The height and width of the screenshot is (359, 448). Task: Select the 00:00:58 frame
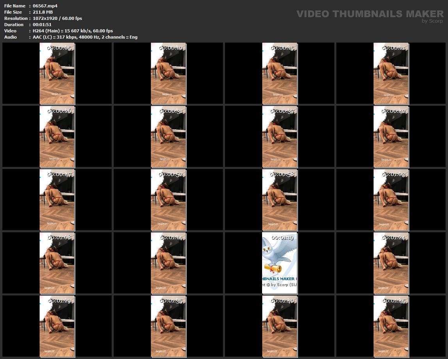coord(280,200)
